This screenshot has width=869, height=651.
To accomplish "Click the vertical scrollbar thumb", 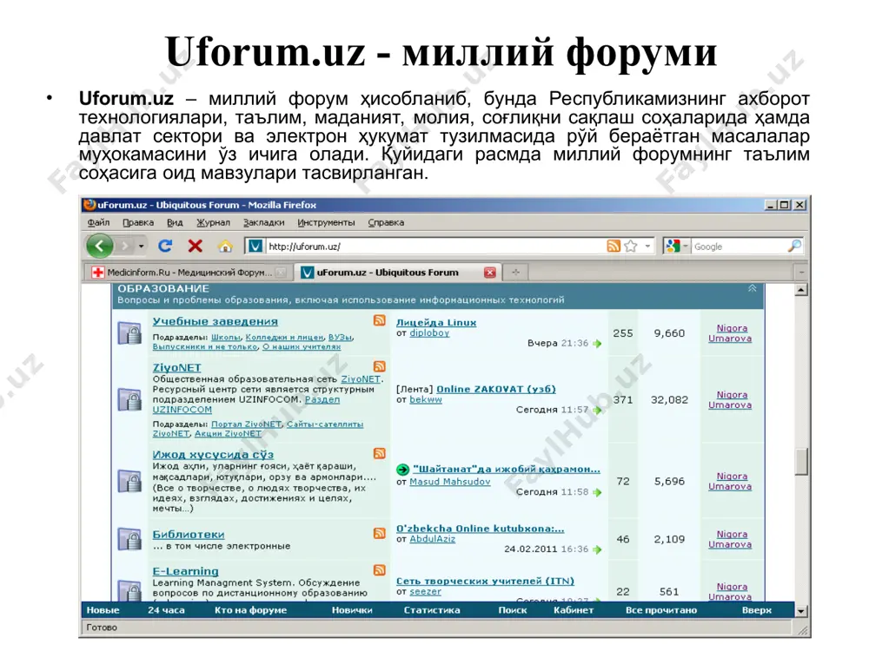I will [801, 461].
